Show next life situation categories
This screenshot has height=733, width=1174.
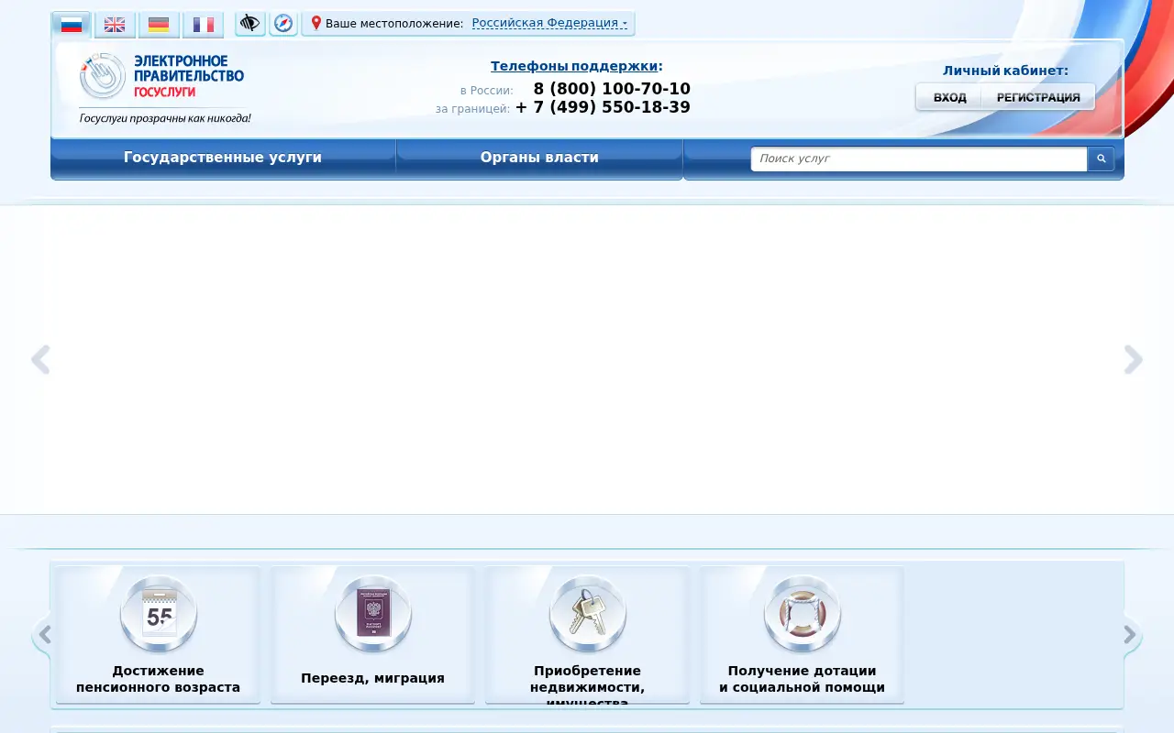click(1132, 635)
